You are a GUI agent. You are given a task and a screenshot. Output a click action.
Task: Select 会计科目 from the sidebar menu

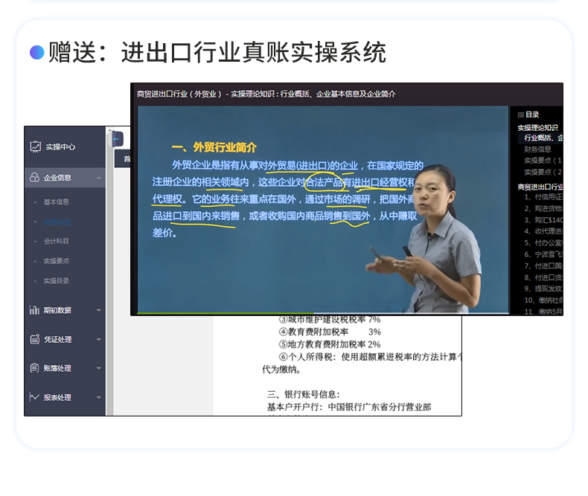coord(57,241)
